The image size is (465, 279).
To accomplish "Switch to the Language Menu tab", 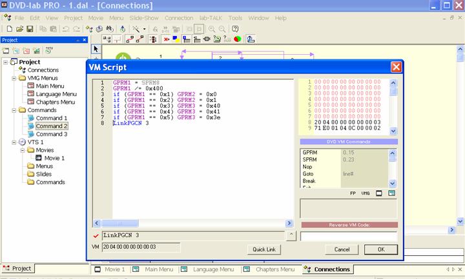I will 208,269.
